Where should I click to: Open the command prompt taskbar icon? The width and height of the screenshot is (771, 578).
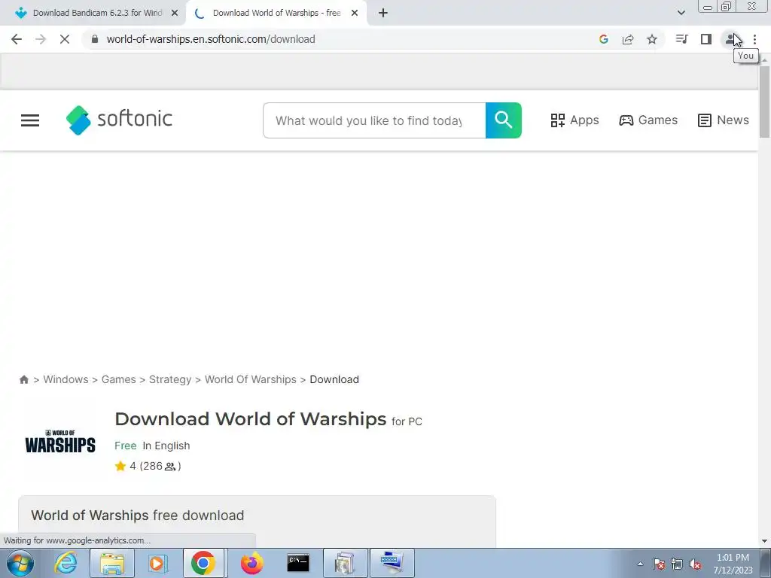point(298,563)
